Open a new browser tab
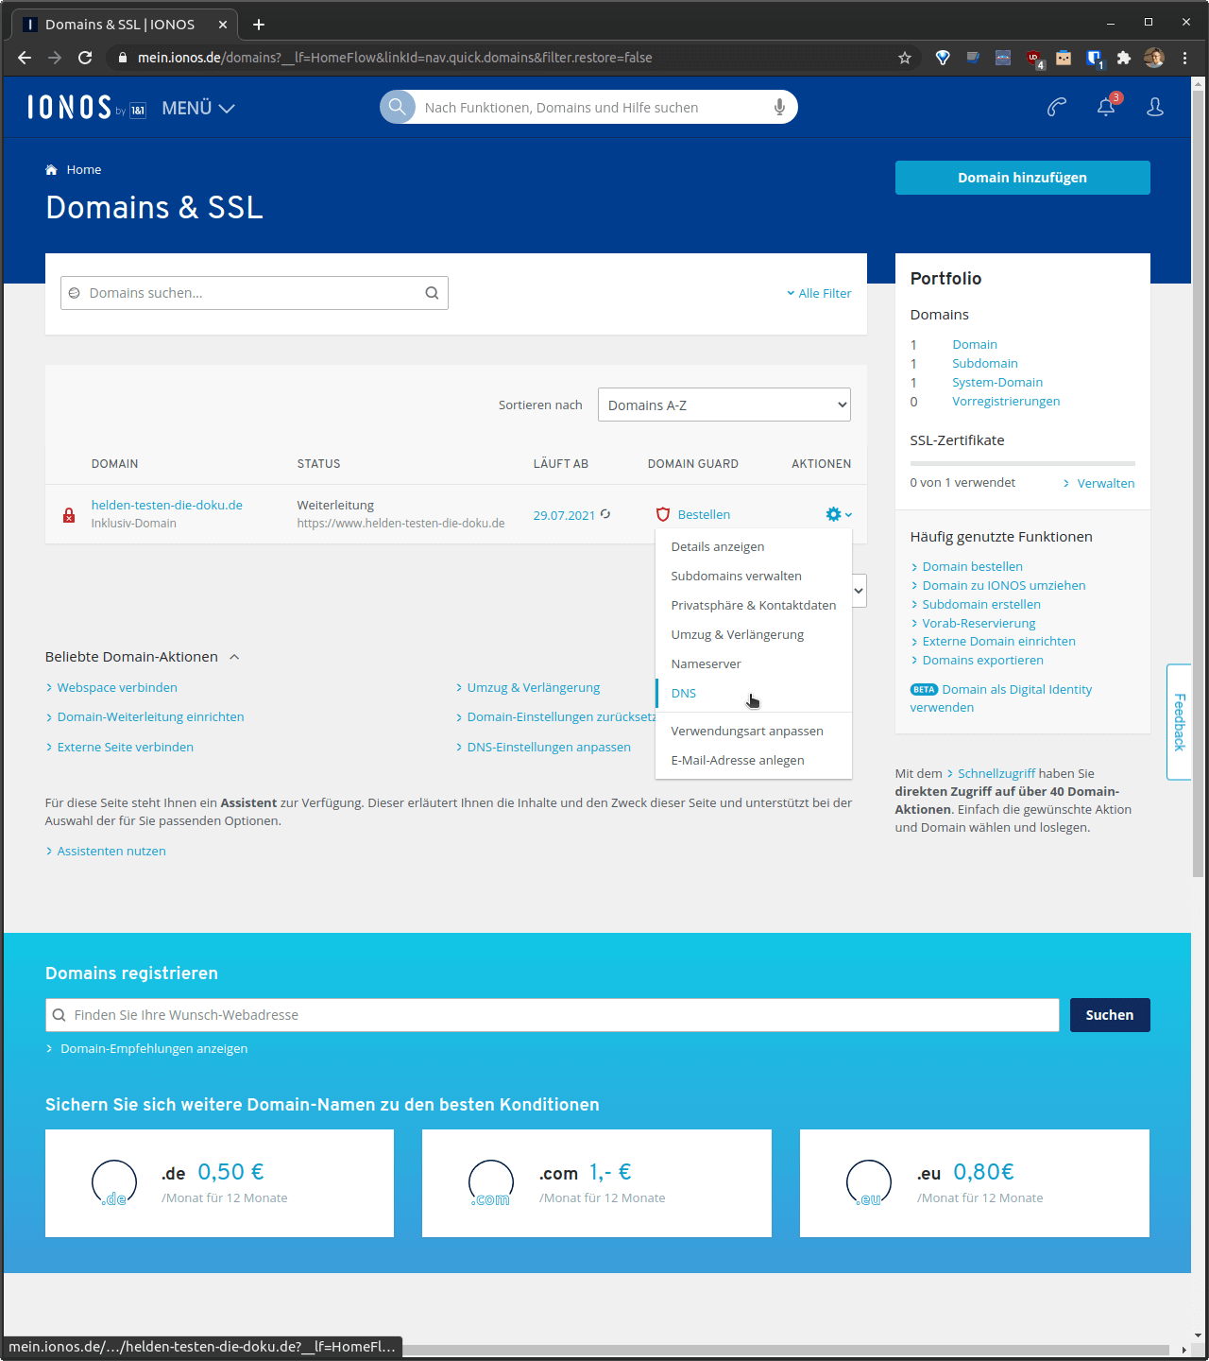Viewport: 1209px width, 1361px height. point(259,25)
